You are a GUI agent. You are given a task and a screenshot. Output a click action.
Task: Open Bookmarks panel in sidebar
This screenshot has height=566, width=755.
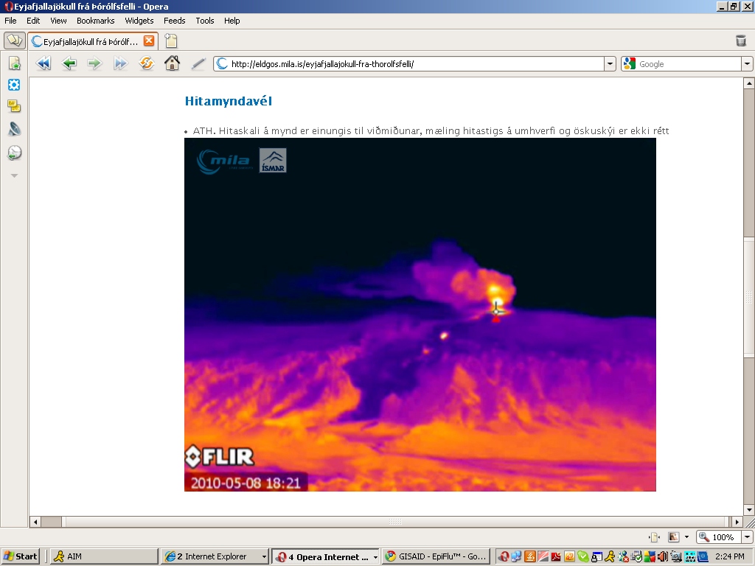[x=14, y=63]
